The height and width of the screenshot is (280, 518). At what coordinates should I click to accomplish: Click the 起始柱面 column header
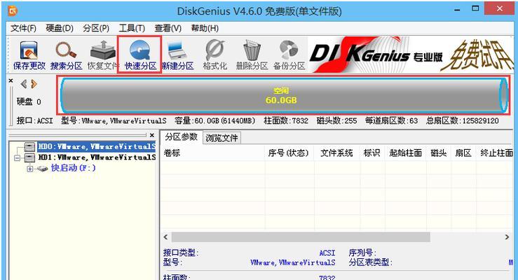pyautogui.click(x=405, y=153)
